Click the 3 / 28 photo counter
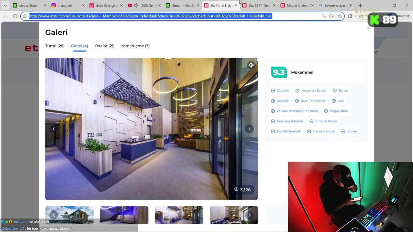Image resolution: width=413 pixels, height=232 pixels. coord(243,189)
